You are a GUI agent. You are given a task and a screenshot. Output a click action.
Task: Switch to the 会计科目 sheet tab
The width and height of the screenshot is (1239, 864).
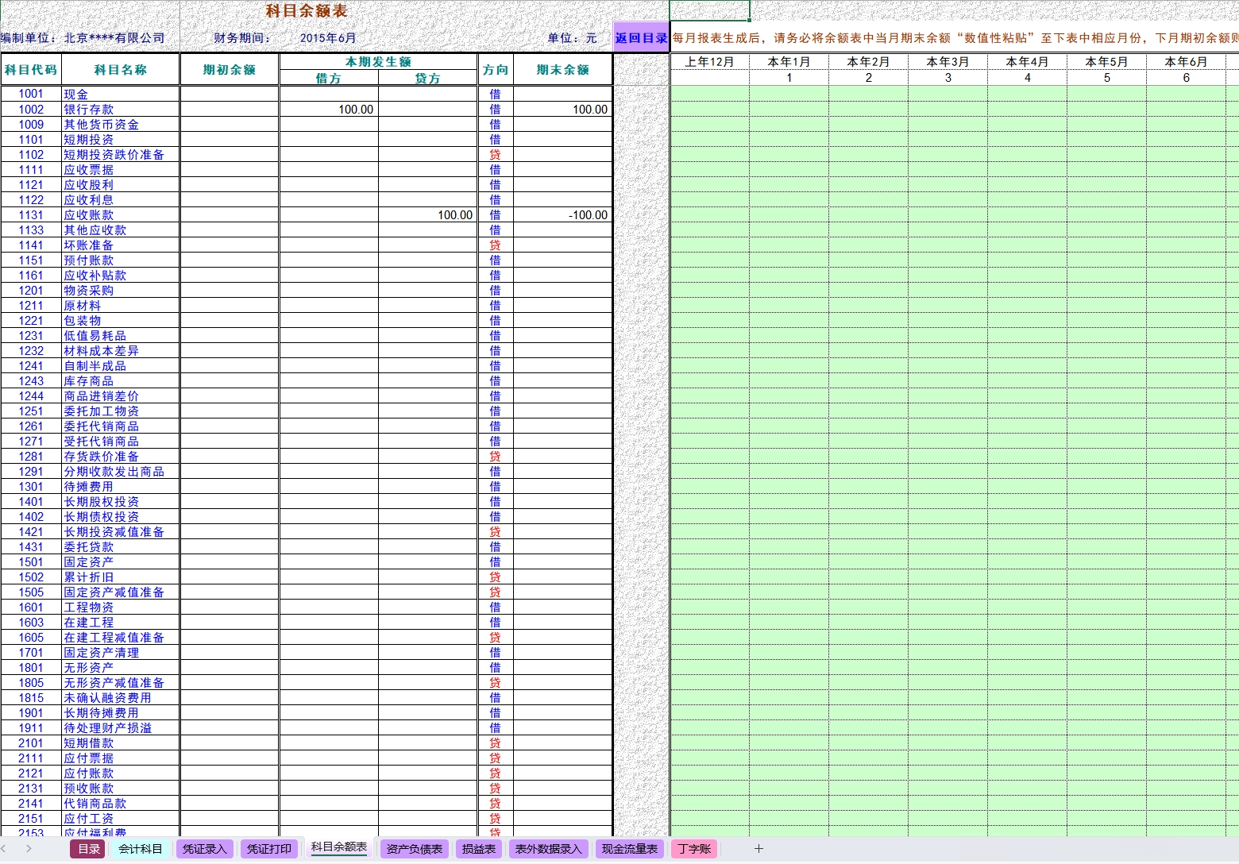(141, 849)
